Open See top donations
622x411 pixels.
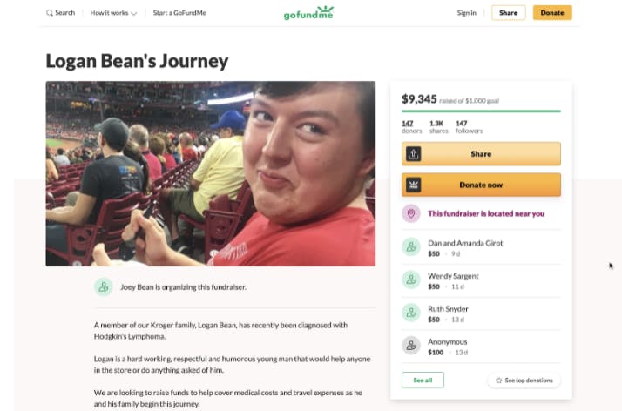tap(524, 381)
